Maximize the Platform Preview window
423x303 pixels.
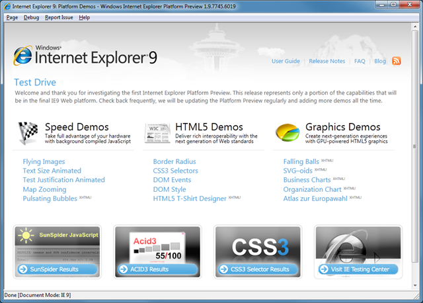(393, 5)
